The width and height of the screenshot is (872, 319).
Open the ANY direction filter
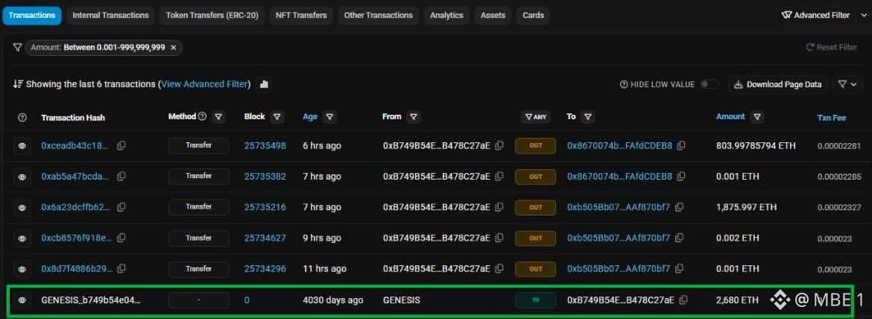(536, 117)
